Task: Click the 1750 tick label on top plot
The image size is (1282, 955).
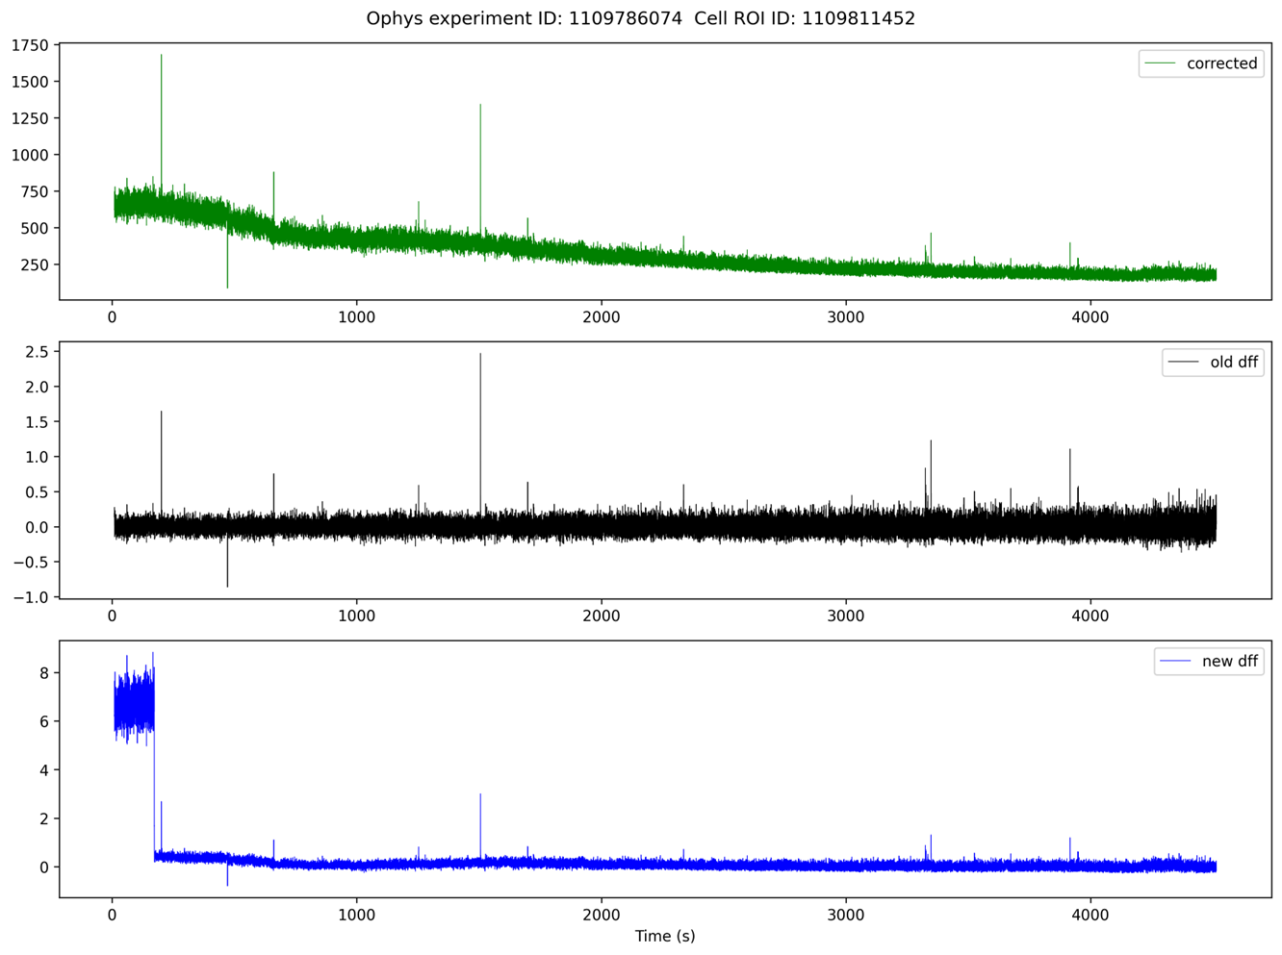Action: (31, 42)
